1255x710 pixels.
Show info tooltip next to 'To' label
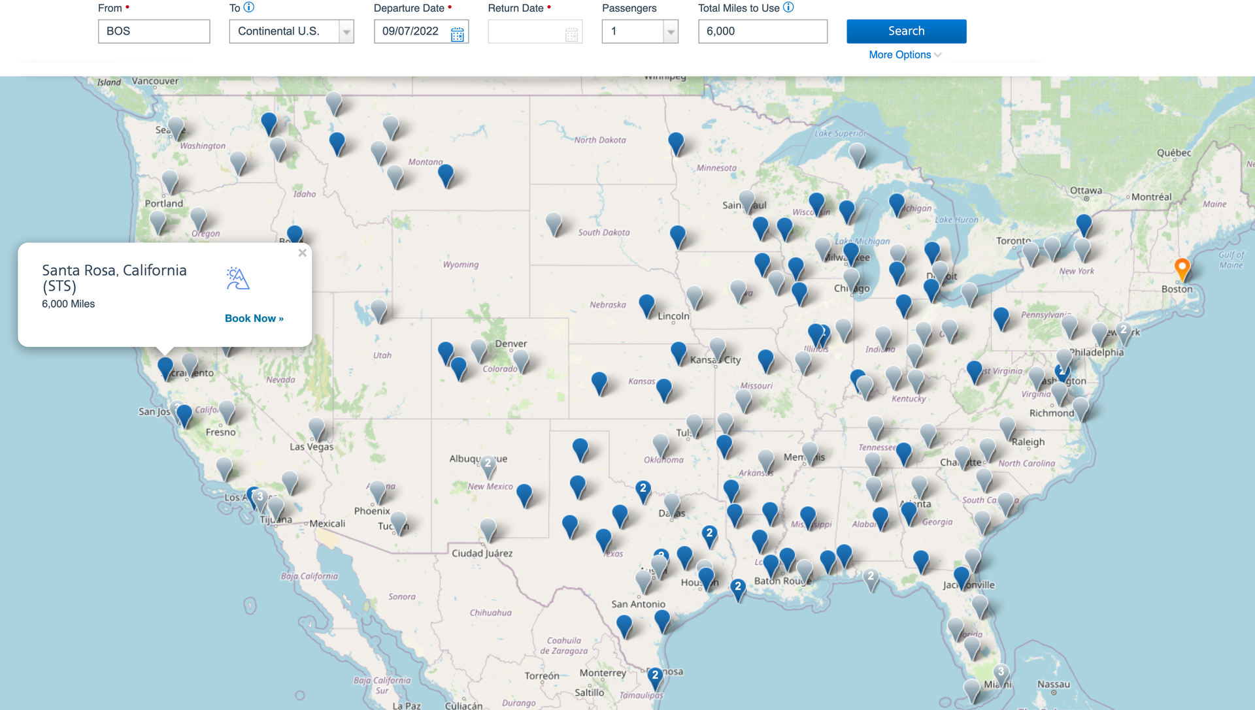(249, 7)
